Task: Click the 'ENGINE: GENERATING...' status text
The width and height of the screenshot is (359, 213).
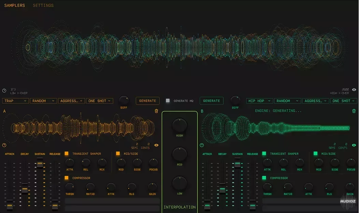Action: tap(278, 111)
